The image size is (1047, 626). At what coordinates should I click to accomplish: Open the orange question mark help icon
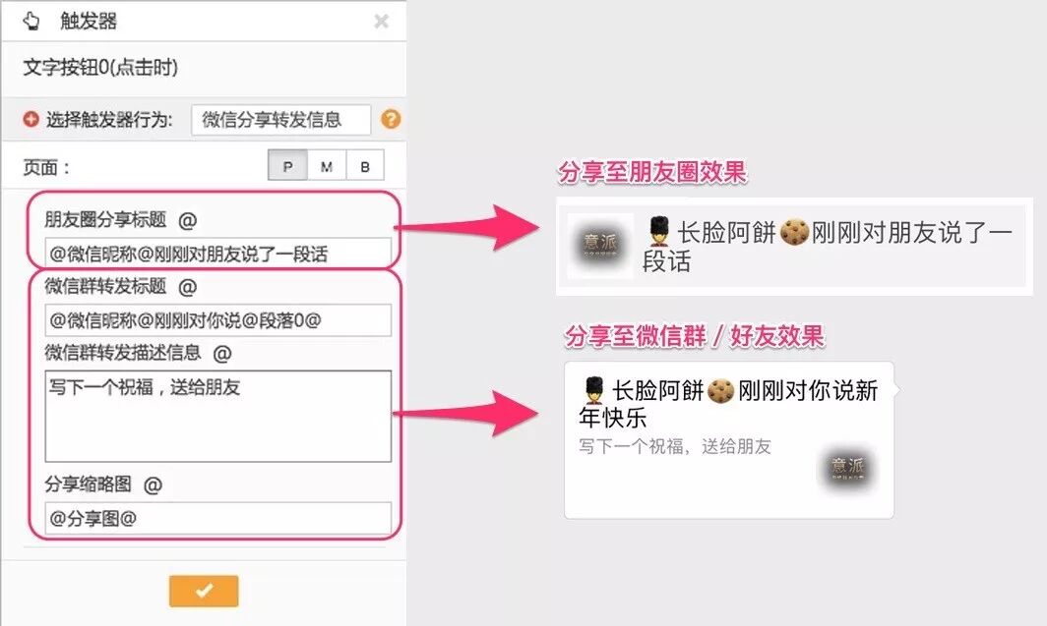pos(391,119)
